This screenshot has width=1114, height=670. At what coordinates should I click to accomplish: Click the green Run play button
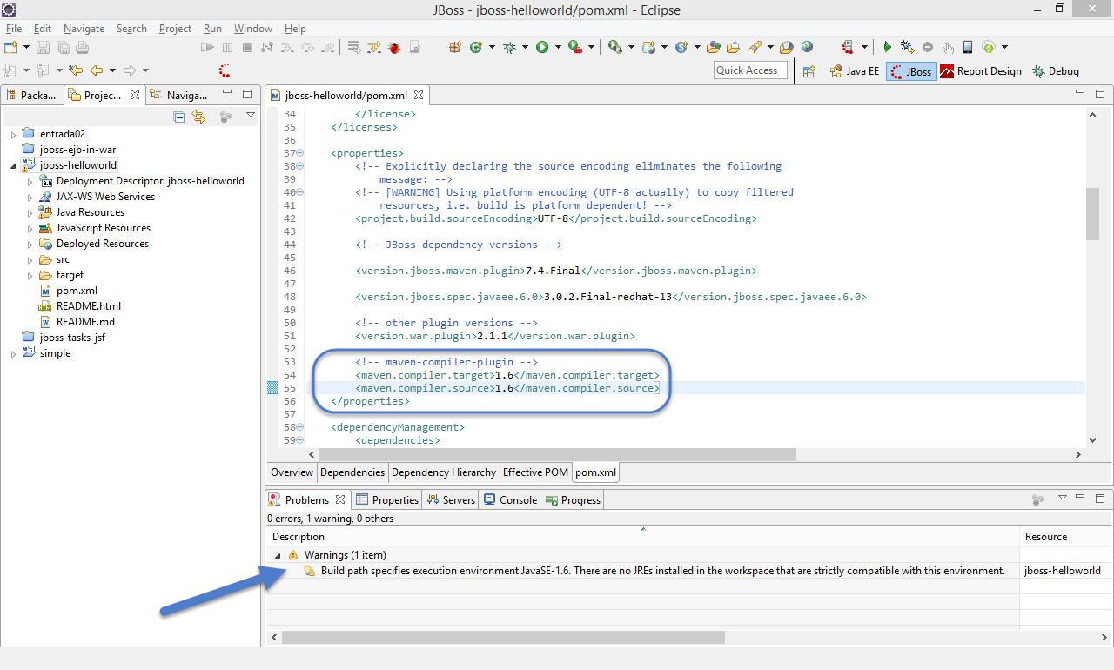[542, 47]
